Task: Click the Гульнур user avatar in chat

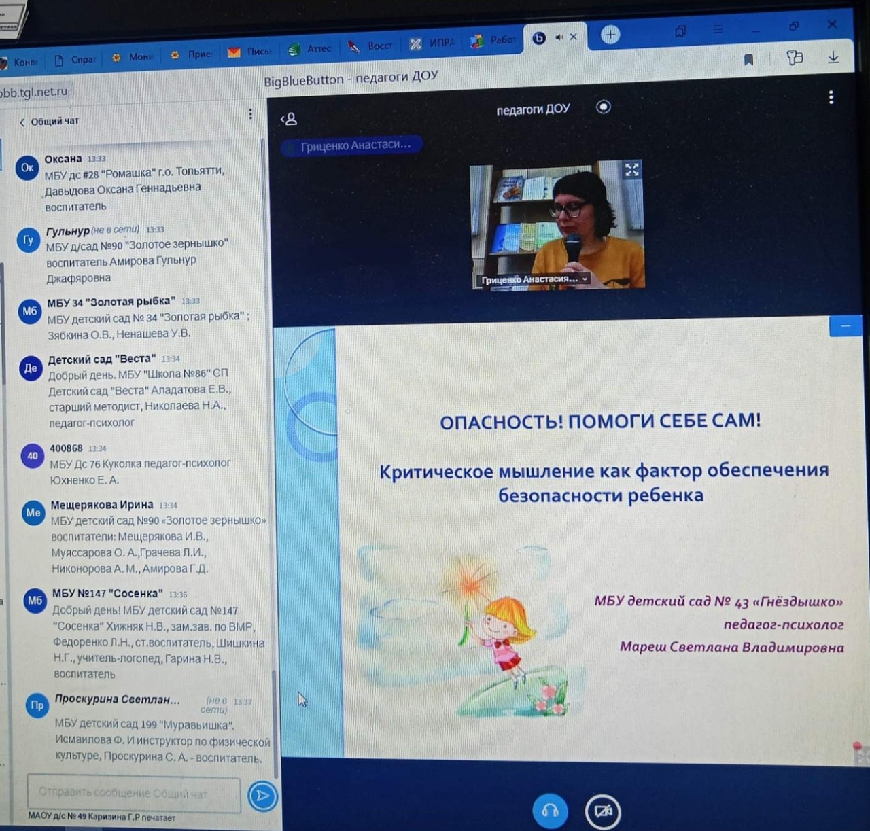Action: 29,240
